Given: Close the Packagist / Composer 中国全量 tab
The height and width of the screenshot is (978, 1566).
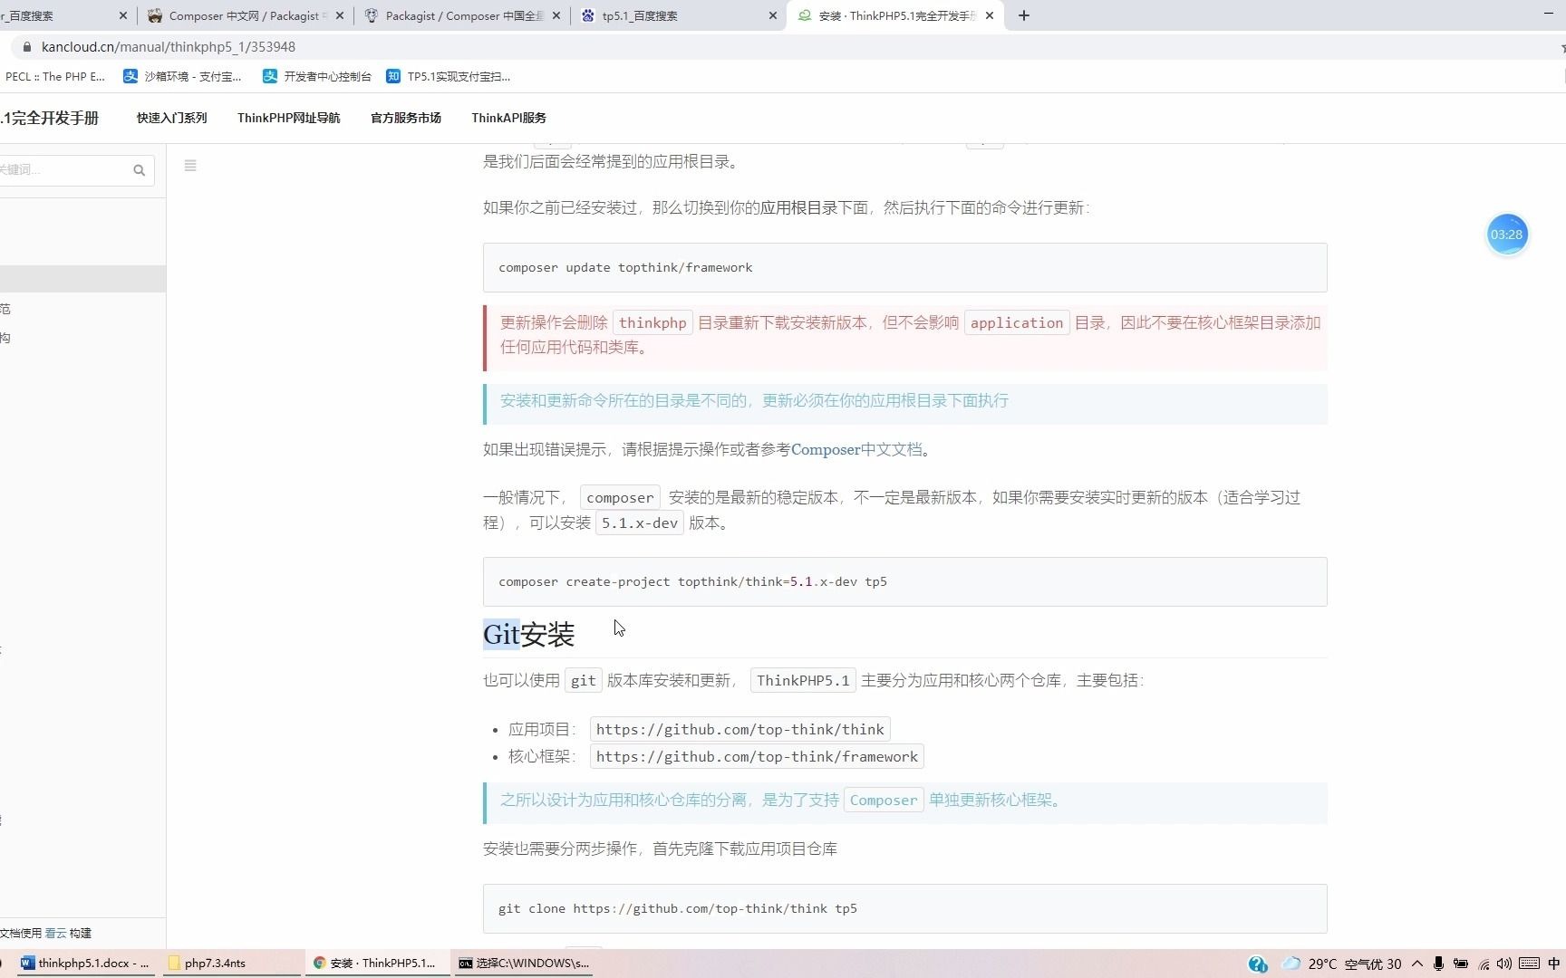Looking at the screenshot, I should 556,15.
